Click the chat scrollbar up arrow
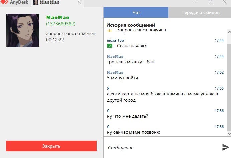The width and height of the screenshot is (231, 158). pos(229,32)
